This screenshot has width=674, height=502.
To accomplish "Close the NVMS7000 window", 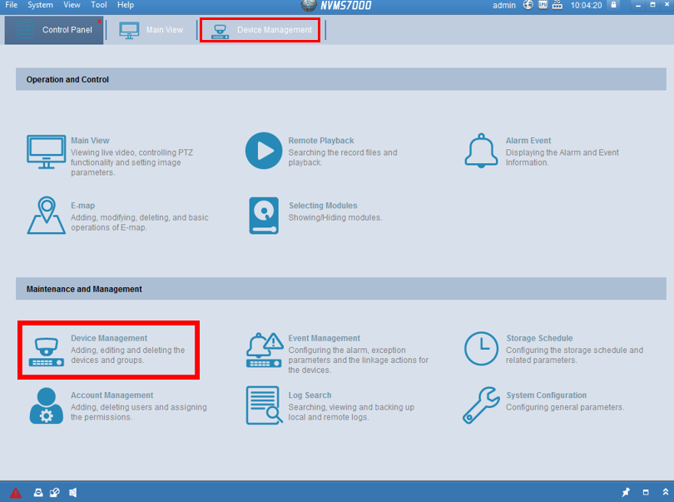I will coord(667,5).
